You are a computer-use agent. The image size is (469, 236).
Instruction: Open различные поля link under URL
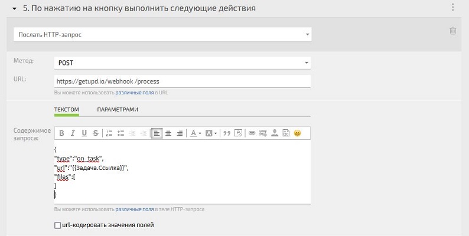[135, 93]
